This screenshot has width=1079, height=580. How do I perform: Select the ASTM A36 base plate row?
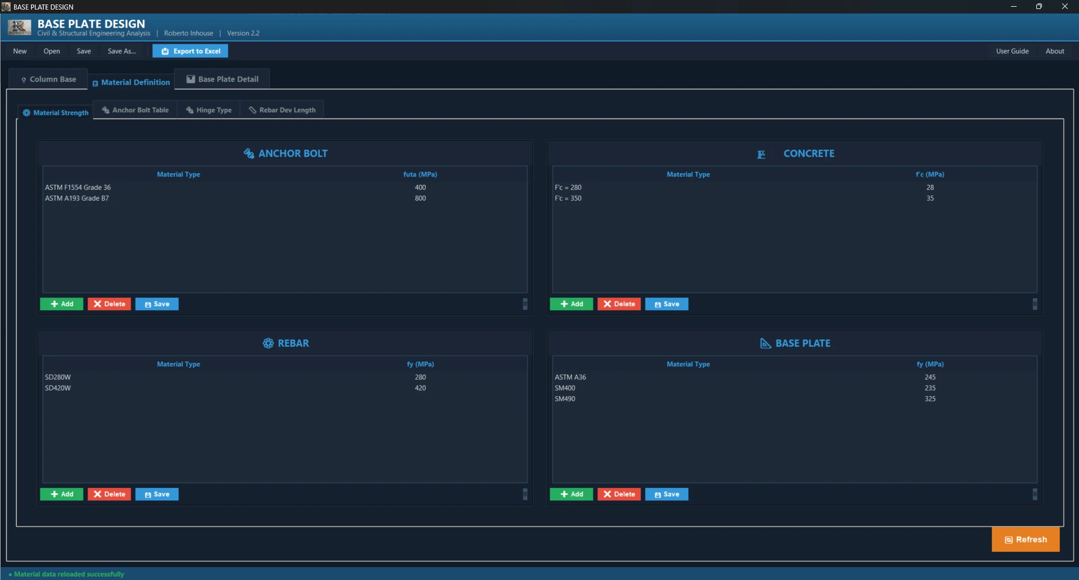pyautogui.click(x=795, y=377)
